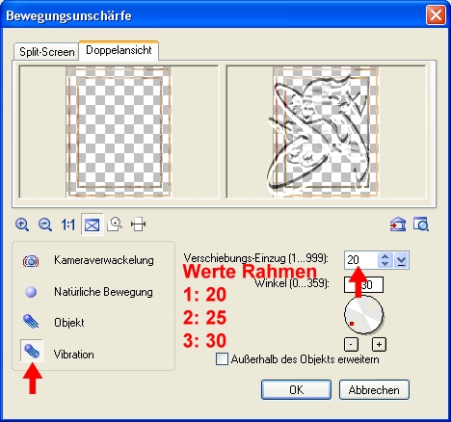Click the Verschiebungs-Einzug spinner arrows
This screenshot has width=451, height=422.
[x=385, y=260]
